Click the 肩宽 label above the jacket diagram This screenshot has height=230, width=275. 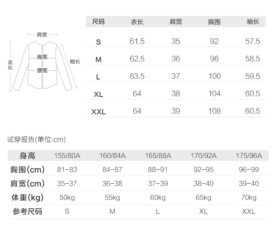[42, 34]
